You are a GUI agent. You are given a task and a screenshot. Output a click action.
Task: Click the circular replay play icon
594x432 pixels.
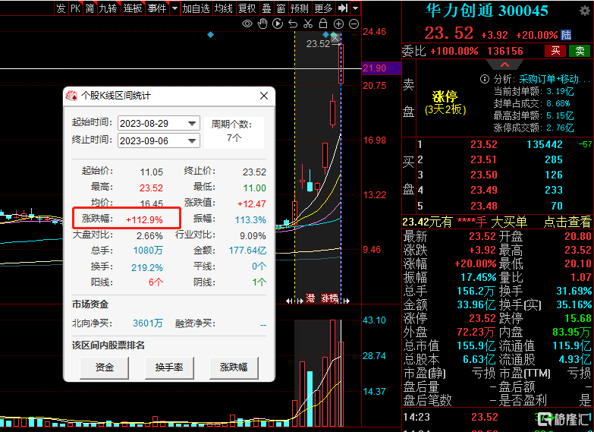point(278,24)
